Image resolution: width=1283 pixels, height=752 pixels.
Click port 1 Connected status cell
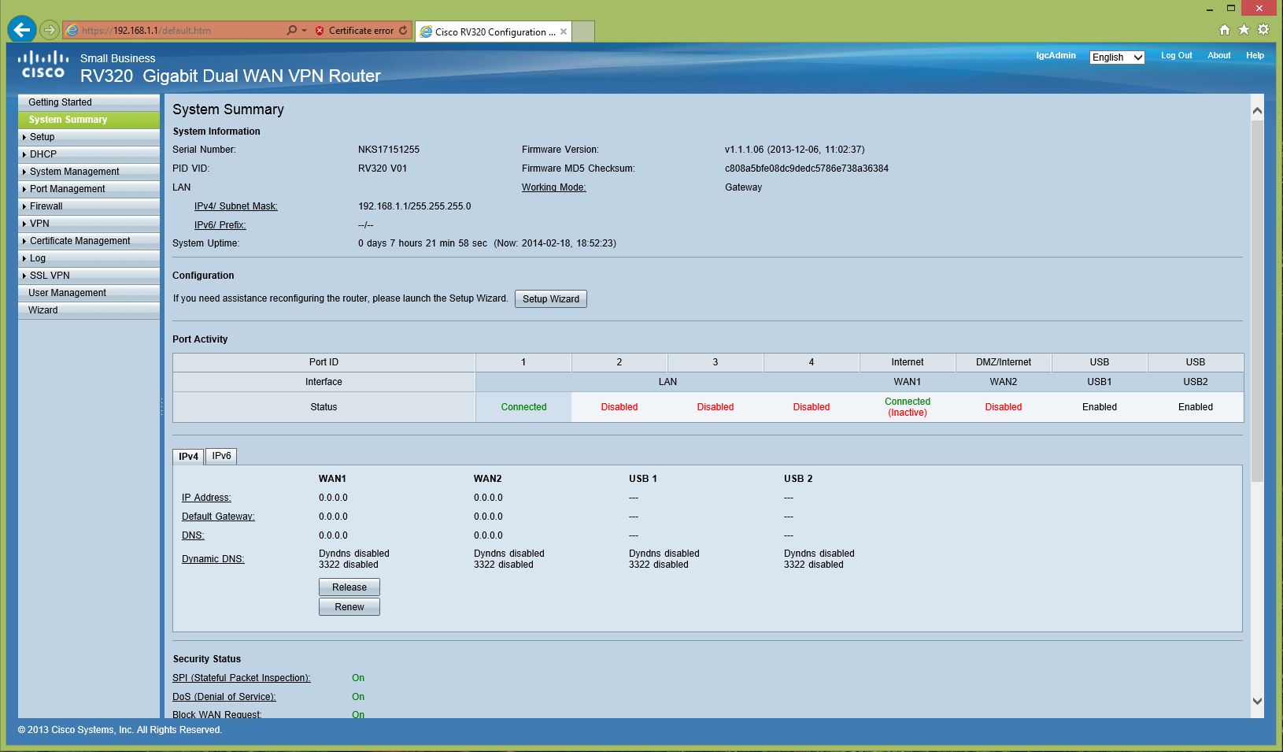click(523, 407)
